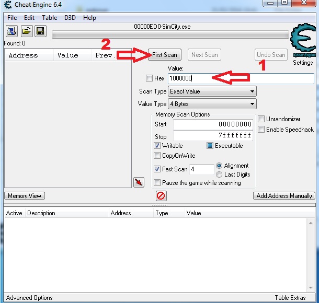Screen dimensions: 319x303
Task: Enable Pause the game while scanning
Action: 157,182
